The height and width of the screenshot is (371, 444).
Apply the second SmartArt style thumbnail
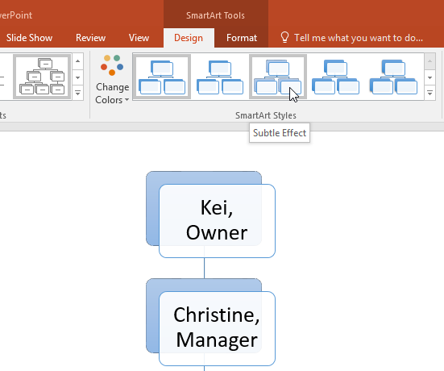220,77
